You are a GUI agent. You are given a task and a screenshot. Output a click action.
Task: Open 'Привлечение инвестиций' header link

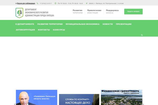click(94, 12)
